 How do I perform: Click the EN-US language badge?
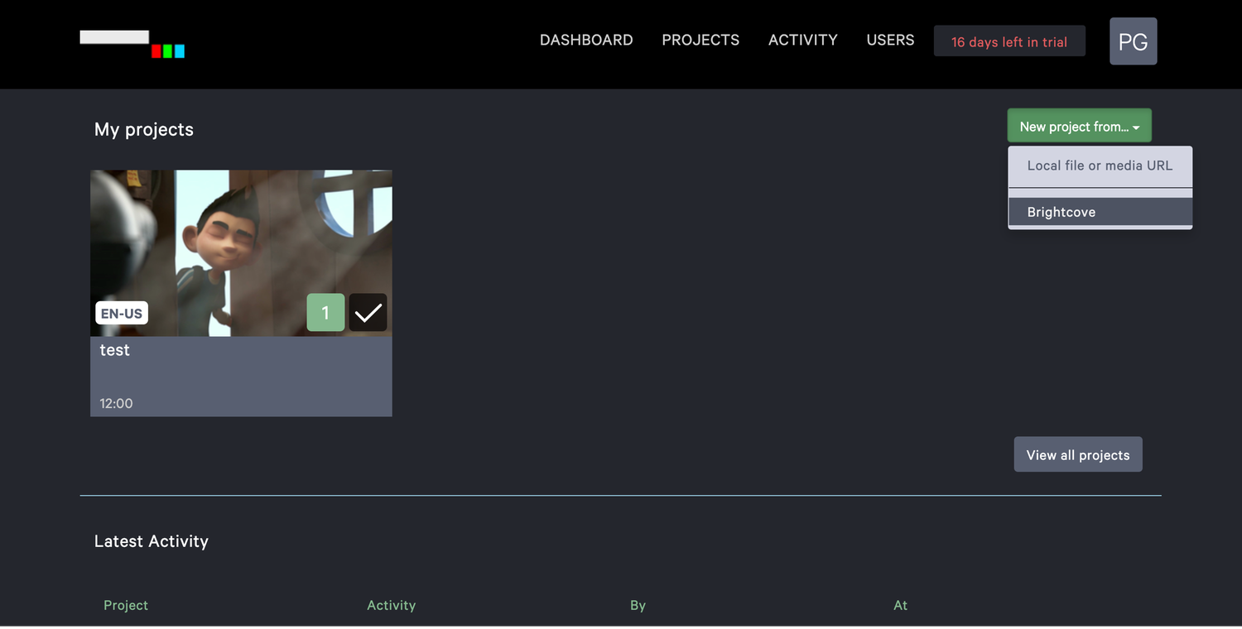click(122, 314)
